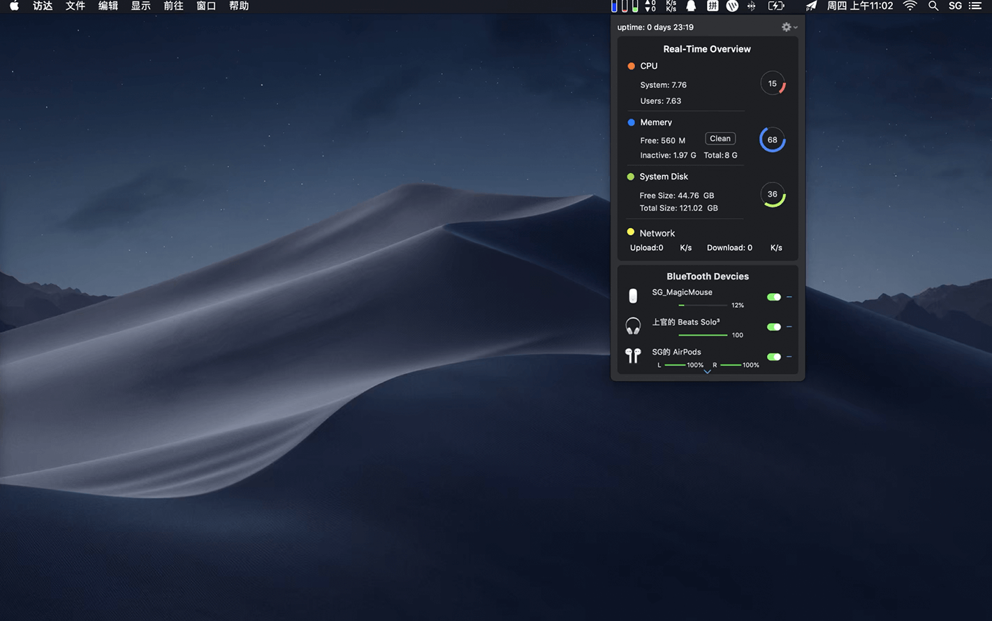Viewport: 992px width, 621px height.
Task: Click the Beats Solo³ headphones icon
Action: (x=633, y=327)
